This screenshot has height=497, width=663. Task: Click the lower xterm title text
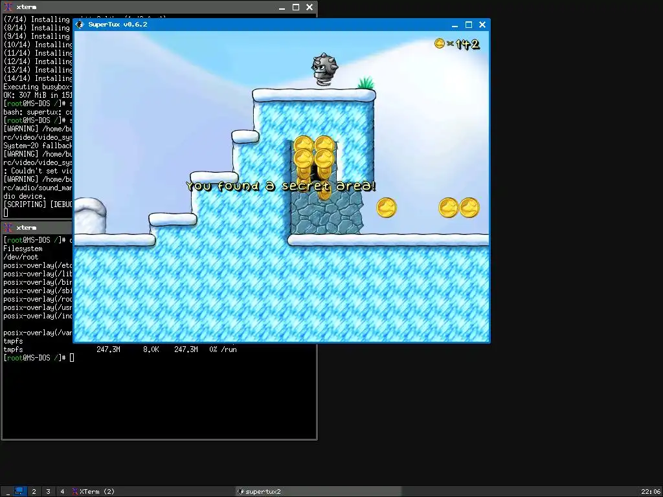pyautogui.click(x=26, y=228)
